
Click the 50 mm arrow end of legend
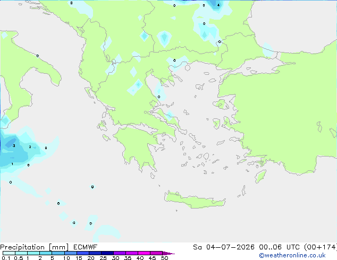168,253
